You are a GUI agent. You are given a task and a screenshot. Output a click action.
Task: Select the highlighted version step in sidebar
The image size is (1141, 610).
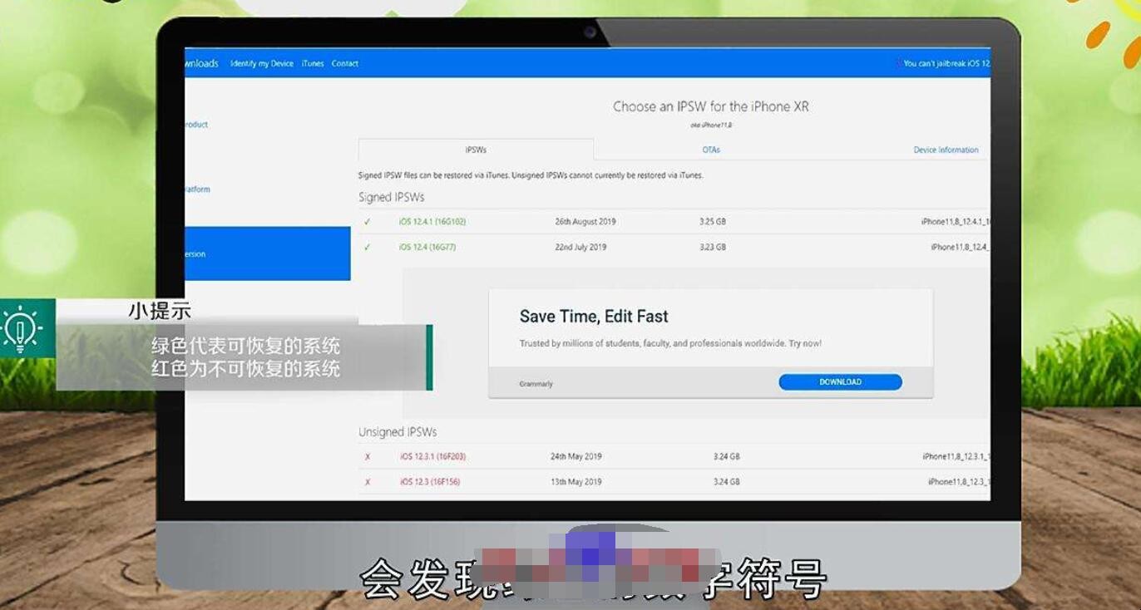pos(267,253)
